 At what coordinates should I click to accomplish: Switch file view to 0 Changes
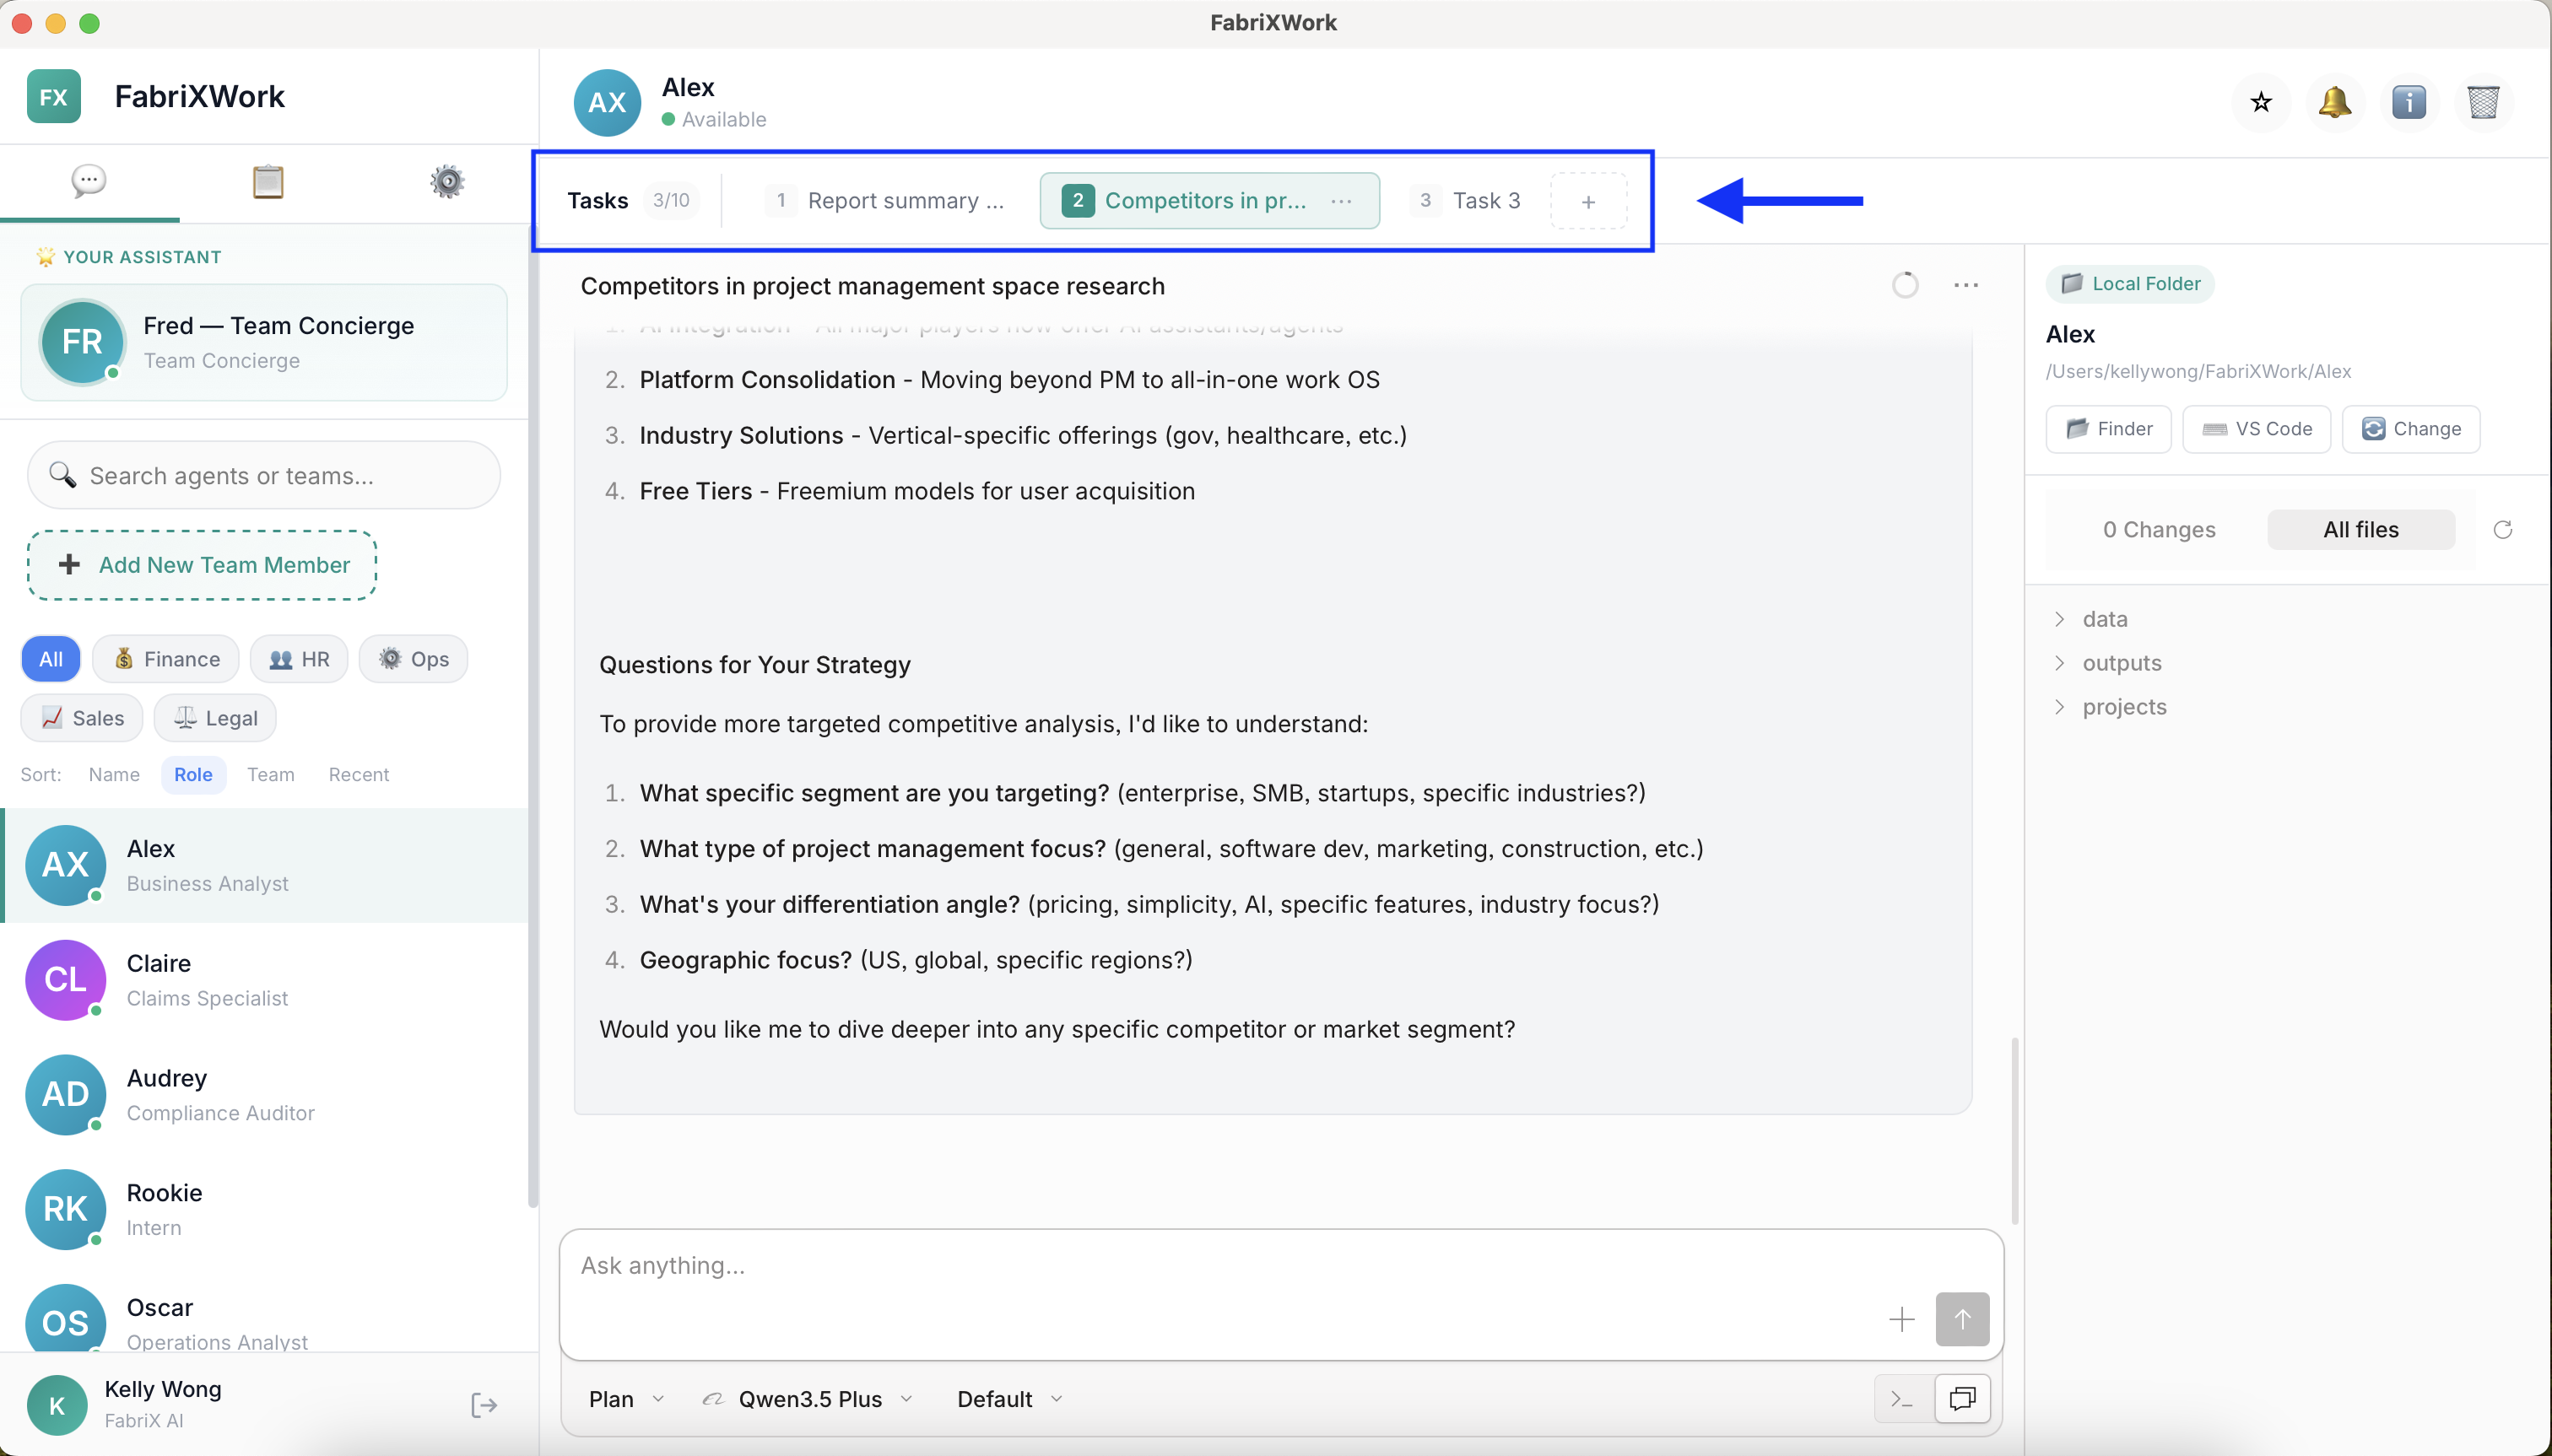(x=2159, y=530)
